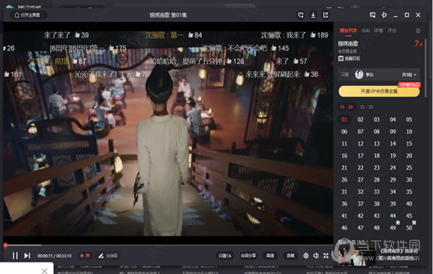Skip to the next episode
433x274 pixels.
[x=27, y=256]
